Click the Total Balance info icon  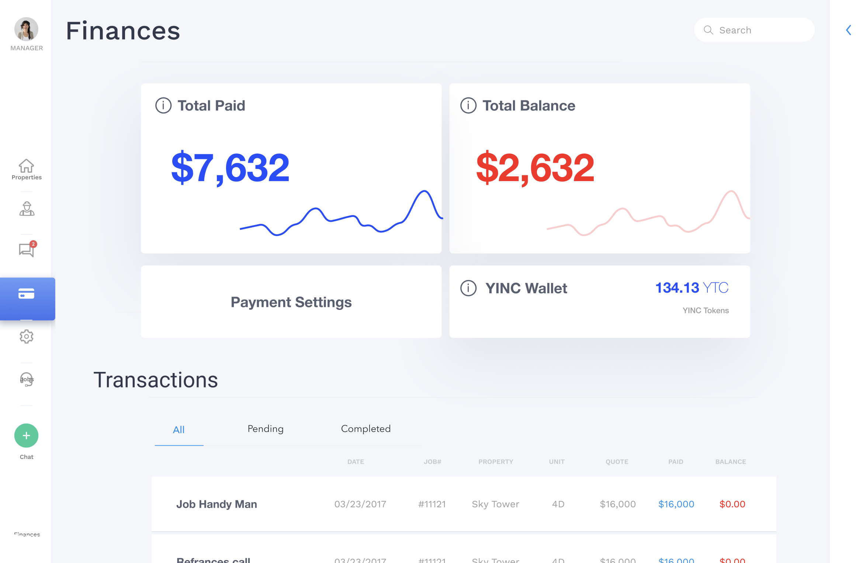click(468, 106)
